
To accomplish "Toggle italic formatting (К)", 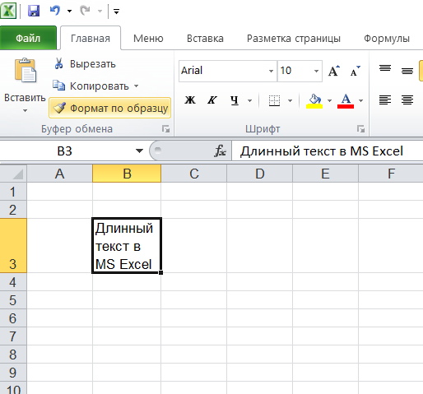I will 211,100.
